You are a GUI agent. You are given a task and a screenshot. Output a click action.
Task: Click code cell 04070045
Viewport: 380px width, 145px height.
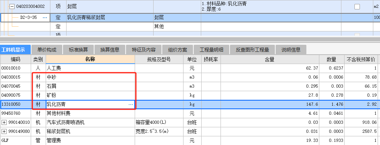pyautogui.click(x=16, y=86)
